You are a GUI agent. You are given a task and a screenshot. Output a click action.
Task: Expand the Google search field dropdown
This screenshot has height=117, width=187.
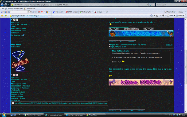tap(29, 12)
